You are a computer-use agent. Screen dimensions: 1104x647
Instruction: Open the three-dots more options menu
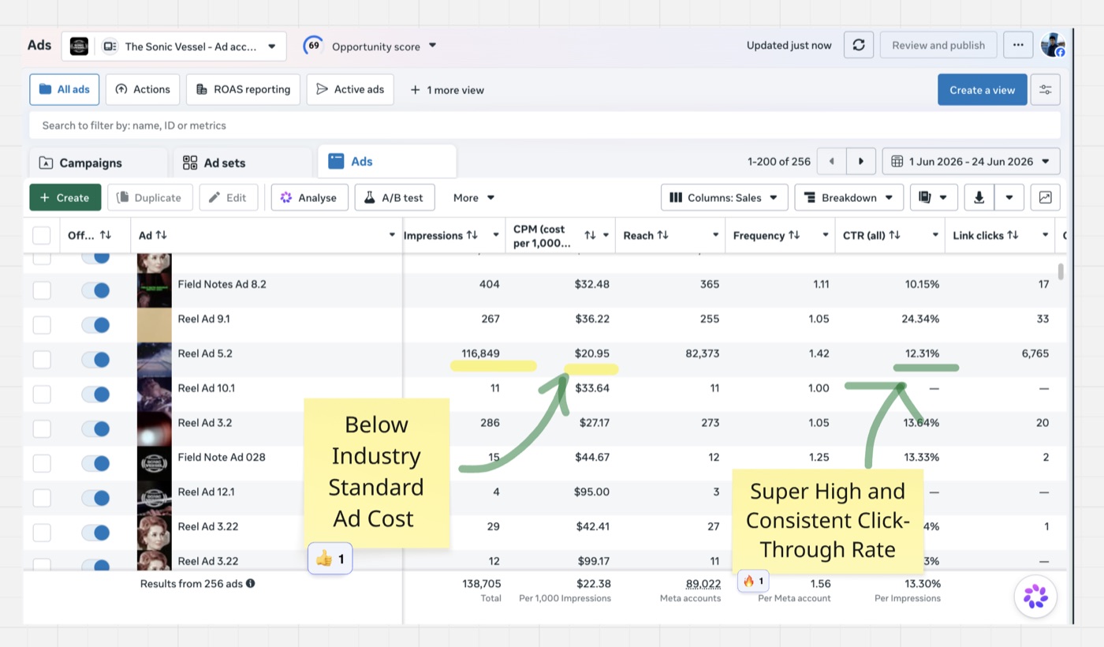(x=1018, y=45)
